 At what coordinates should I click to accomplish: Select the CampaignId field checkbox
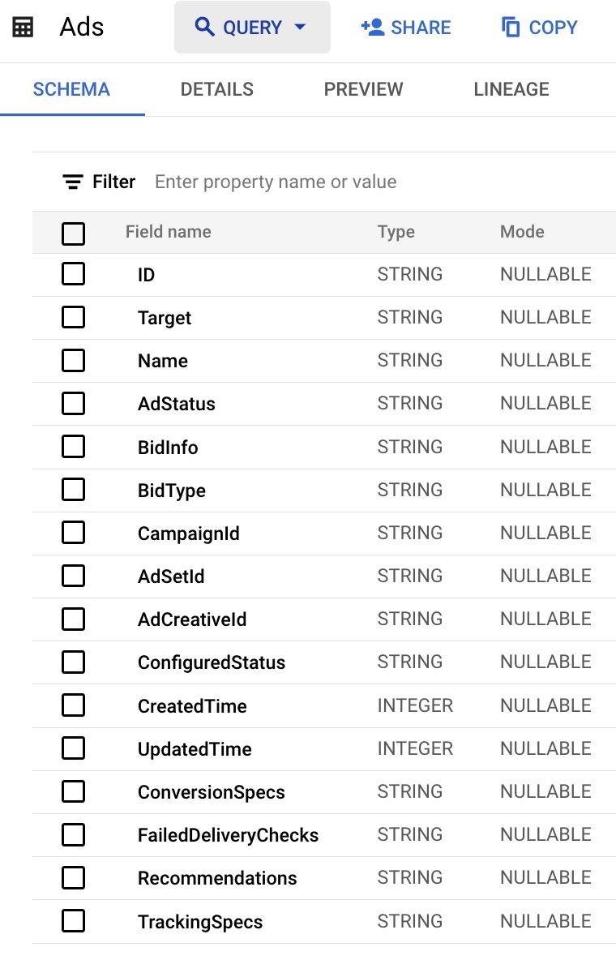click(x=73, y=533)
